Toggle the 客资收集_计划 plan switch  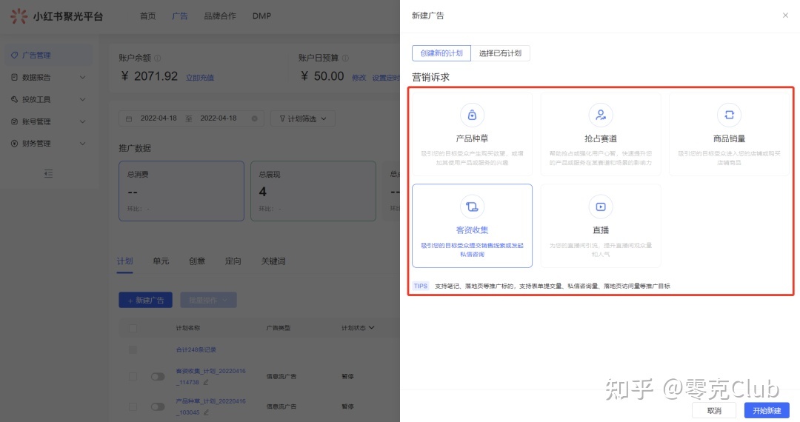[158, 377]
